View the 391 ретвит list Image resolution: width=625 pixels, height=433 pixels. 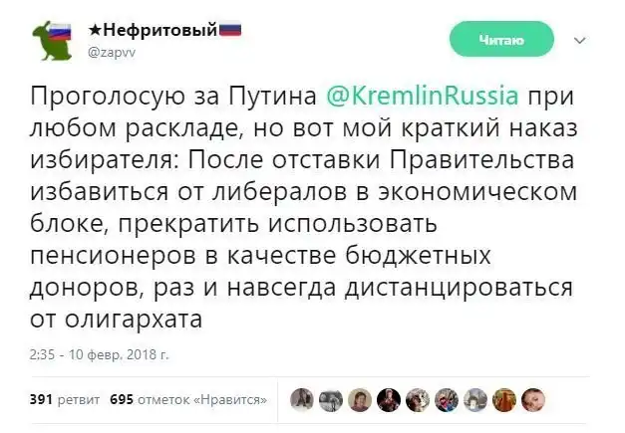click(x=64, y=400)
